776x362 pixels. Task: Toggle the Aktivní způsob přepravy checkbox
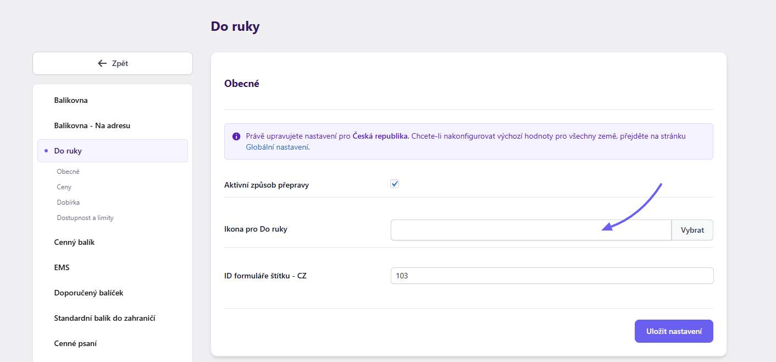tap(395, 184)
